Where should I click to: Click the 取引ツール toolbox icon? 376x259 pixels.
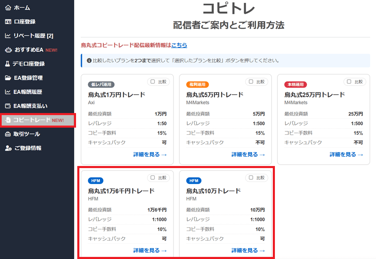[x=8, y=134]
